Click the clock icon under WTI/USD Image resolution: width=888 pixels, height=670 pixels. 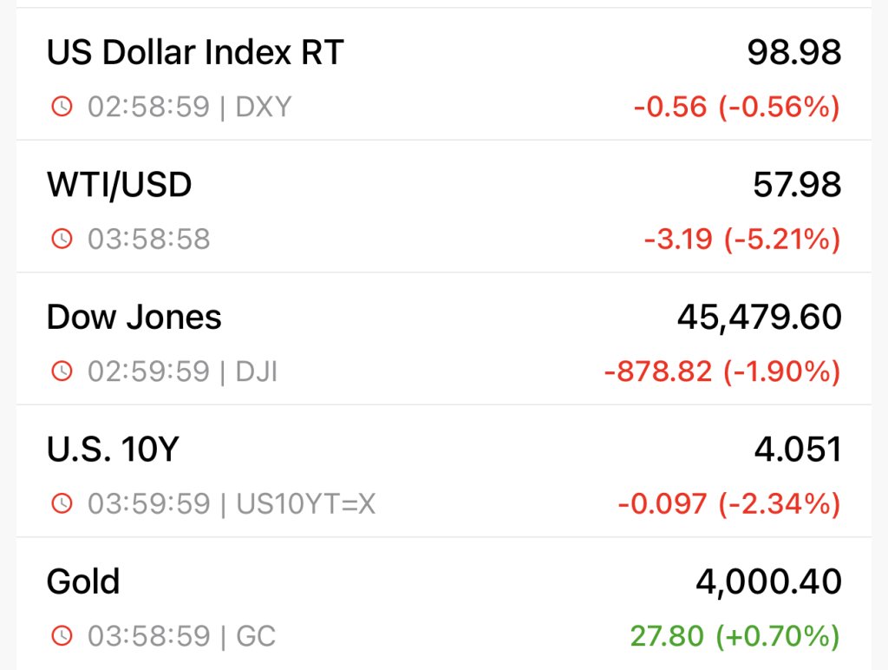(62, 239)
